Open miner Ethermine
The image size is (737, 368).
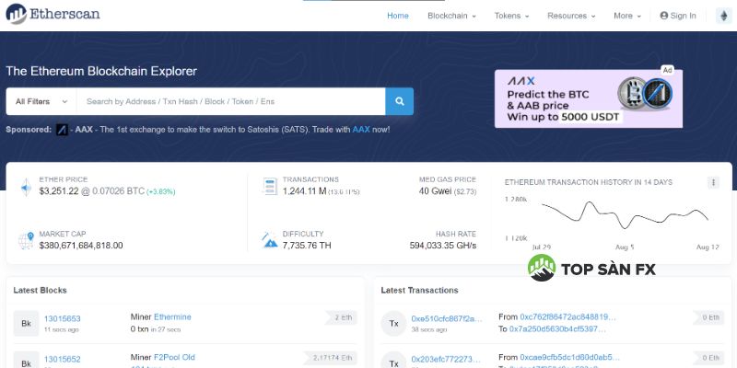click(172, 316)
